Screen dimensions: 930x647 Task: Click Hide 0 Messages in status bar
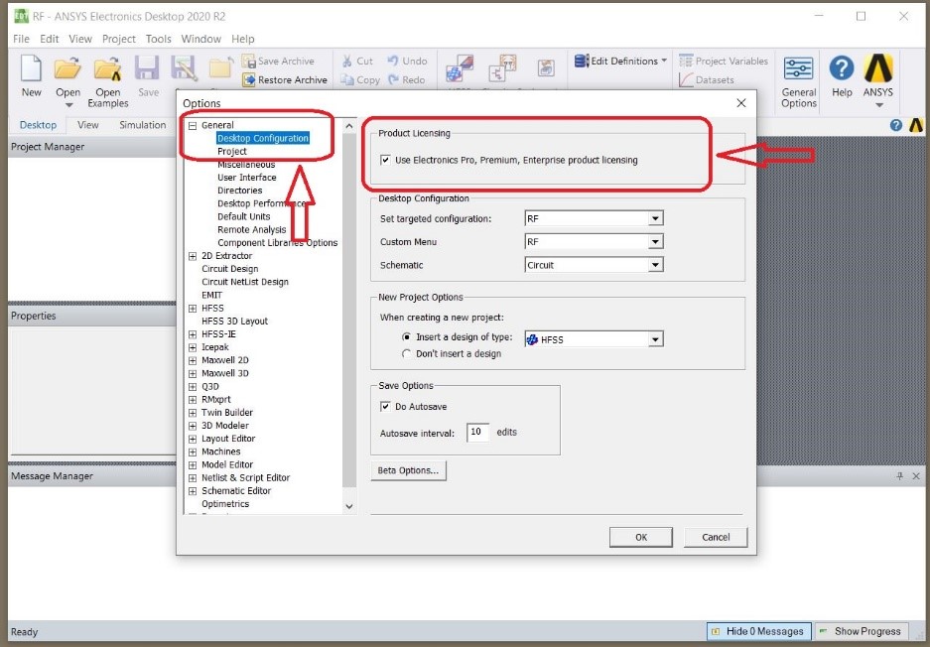coord(759,631)
